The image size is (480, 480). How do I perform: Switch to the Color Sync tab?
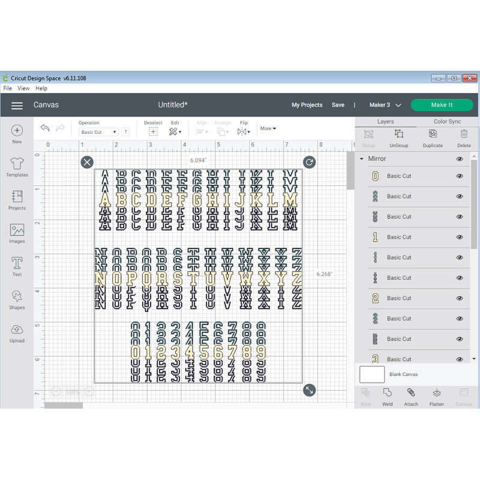pos(447,121)
